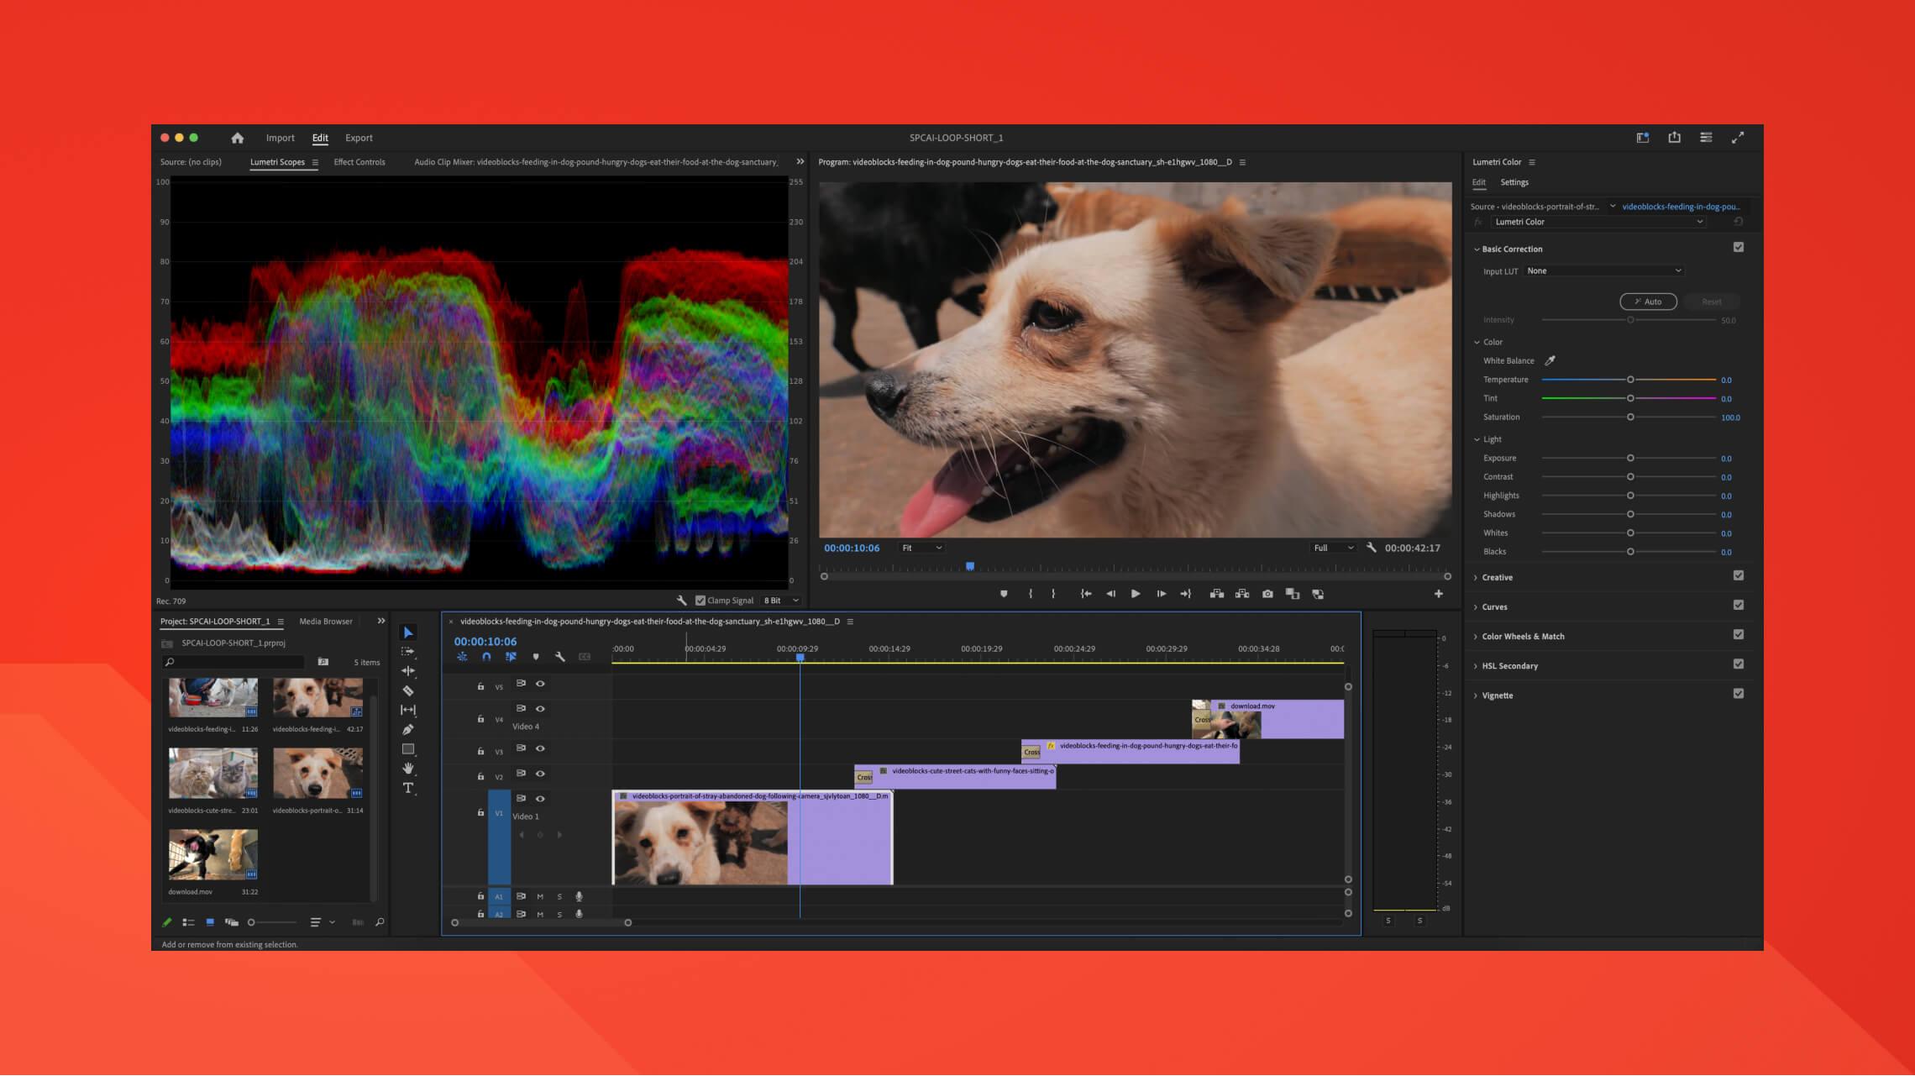Viewport: 1915px width, 1076px height.
Task: Click the Saturation slider handle
Action: 1630,417
